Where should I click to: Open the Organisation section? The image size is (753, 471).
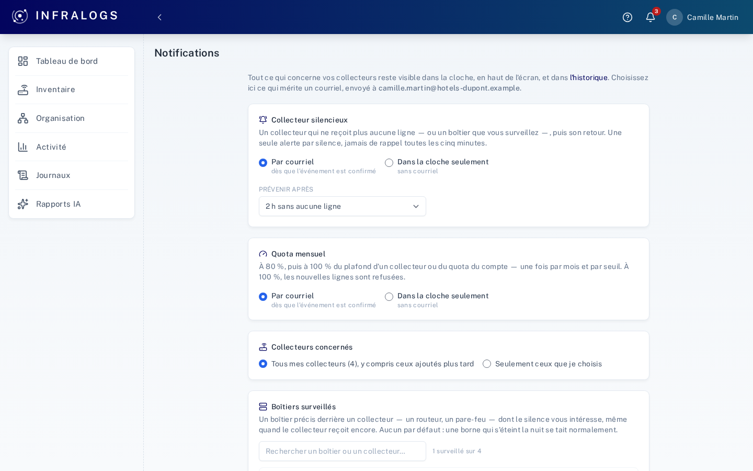click(72, 118)
